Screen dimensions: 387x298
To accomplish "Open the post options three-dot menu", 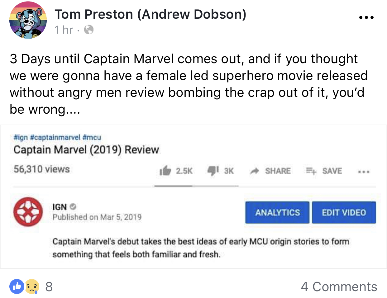I will (366, 17).
